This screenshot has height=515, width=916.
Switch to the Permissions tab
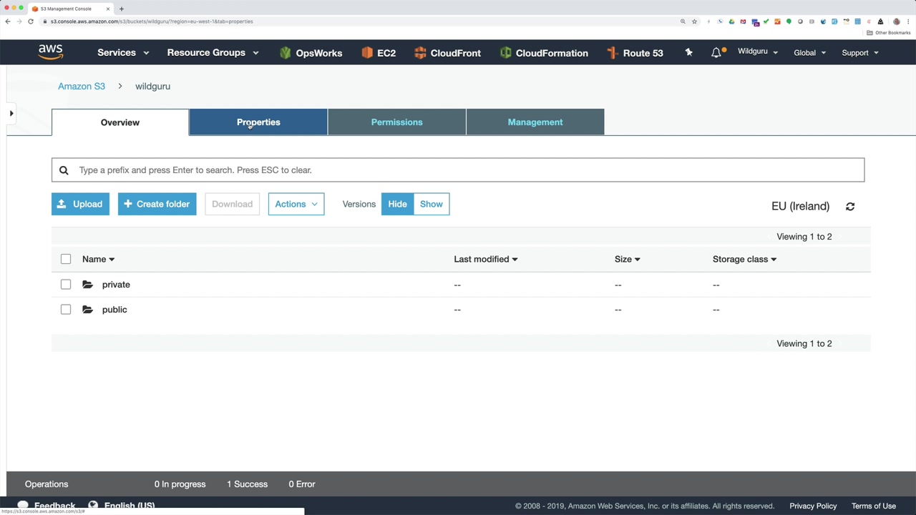point(397,122)
